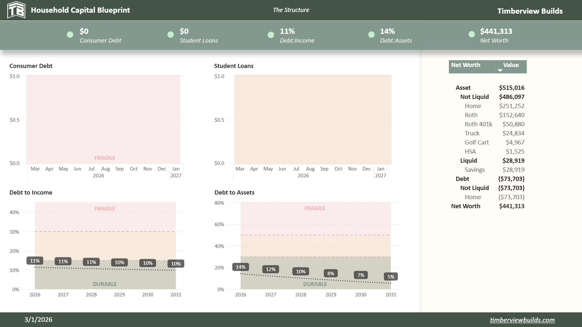
Task: Collapse the Debt group in Net Worth table
Action: [462, 179]
